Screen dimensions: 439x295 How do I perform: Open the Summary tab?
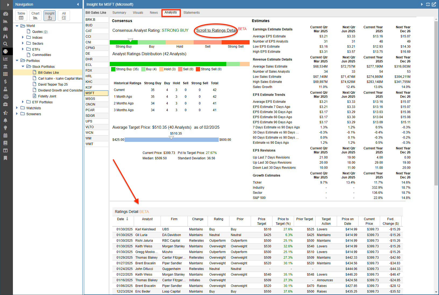pos(119,13)
